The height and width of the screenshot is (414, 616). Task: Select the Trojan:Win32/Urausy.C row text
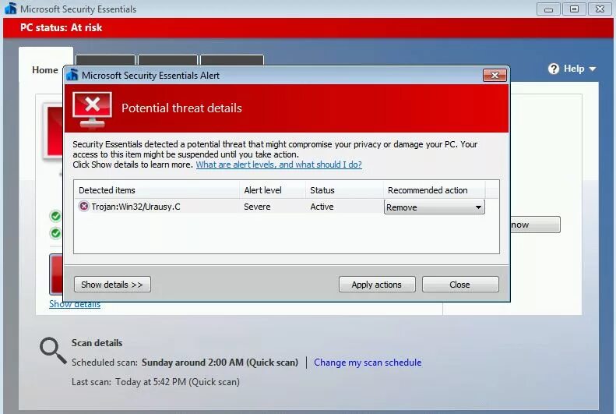tap(136, 207)
